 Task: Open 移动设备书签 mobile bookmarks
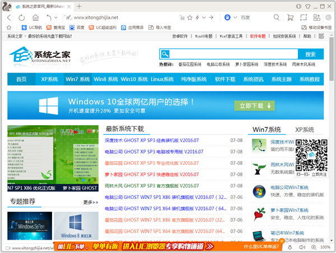316,27
